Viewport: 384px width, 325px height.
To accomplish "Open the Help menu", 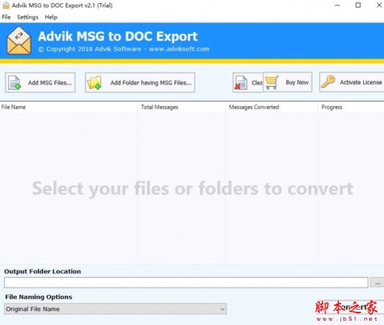I will [x=51, y=17].
